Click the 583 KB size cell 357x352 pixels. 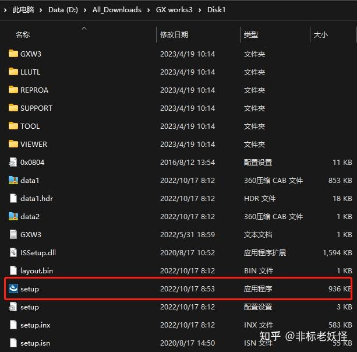[x=340, y=325]
